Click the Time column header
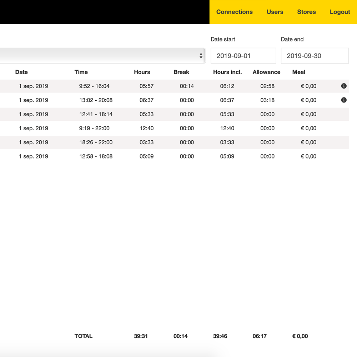 (x=81, y=72)
